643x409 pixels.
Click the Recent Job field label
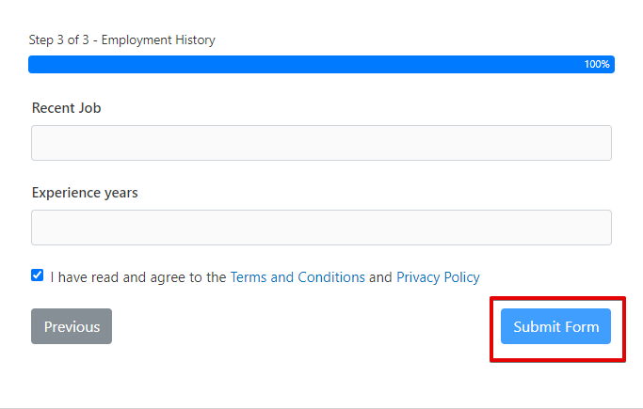click(x=66, y=108)
